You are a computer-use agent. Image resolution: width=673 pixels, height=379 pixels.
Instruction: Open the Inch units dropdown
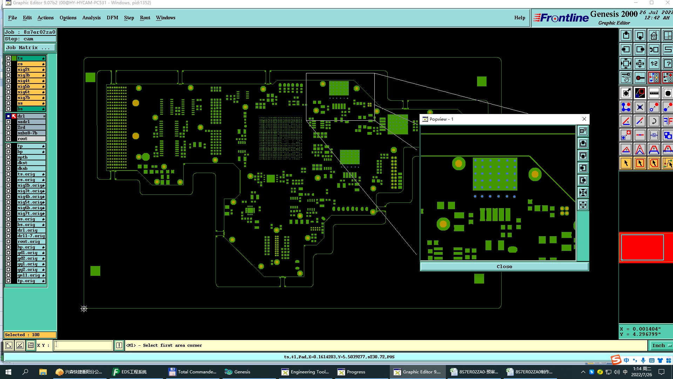point(661,346)
